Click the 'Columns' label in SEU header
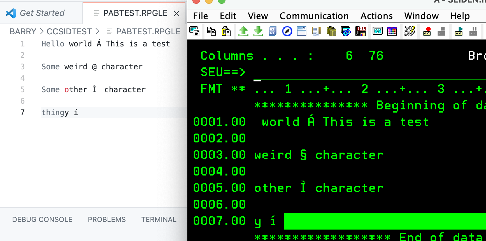 click(x=227, y=56)
